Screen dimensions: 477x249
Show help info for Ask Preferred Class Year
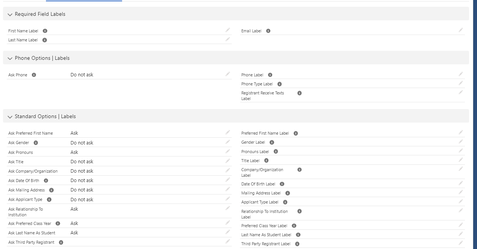pyautogui.click(x=58, y=223)
